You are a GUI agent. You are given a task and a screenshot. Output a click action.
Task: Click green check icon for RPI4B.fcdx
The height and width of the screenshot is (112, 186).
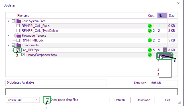coord(150,40)
